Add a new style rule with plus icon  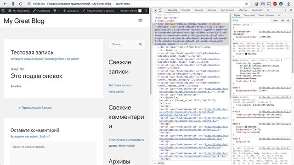point(288,20)
